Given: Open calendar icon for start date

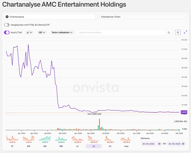Looking at the screenshot, I should point(159,144).
